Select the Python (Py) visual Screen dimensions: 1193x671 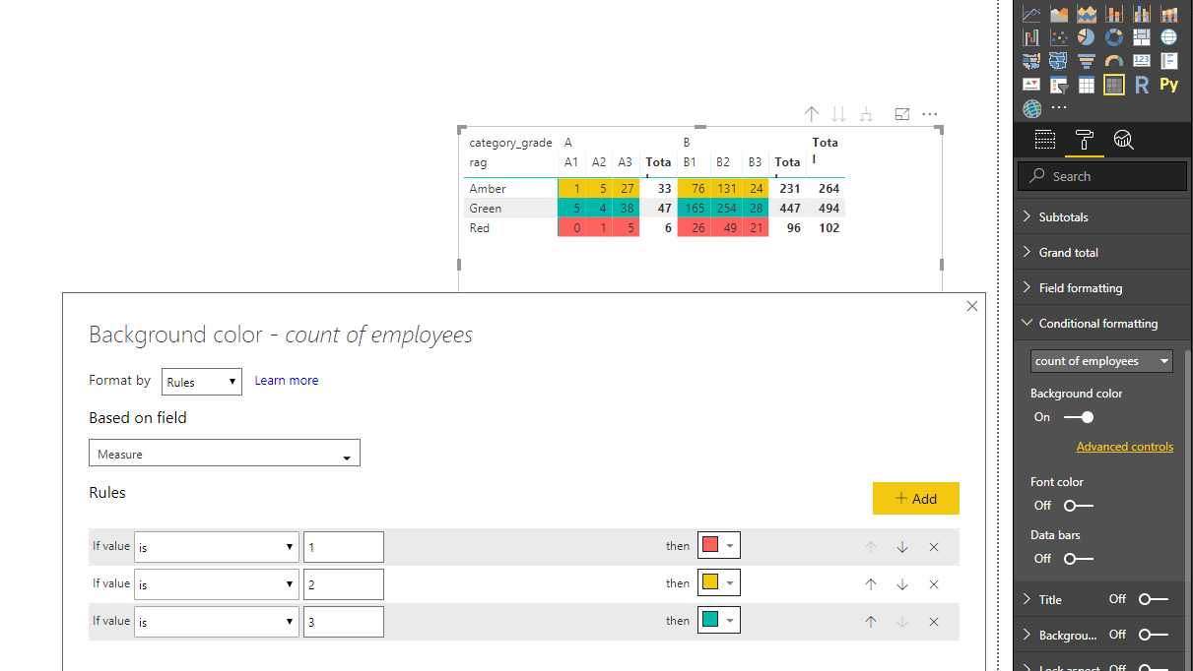tap(1169, 85)
